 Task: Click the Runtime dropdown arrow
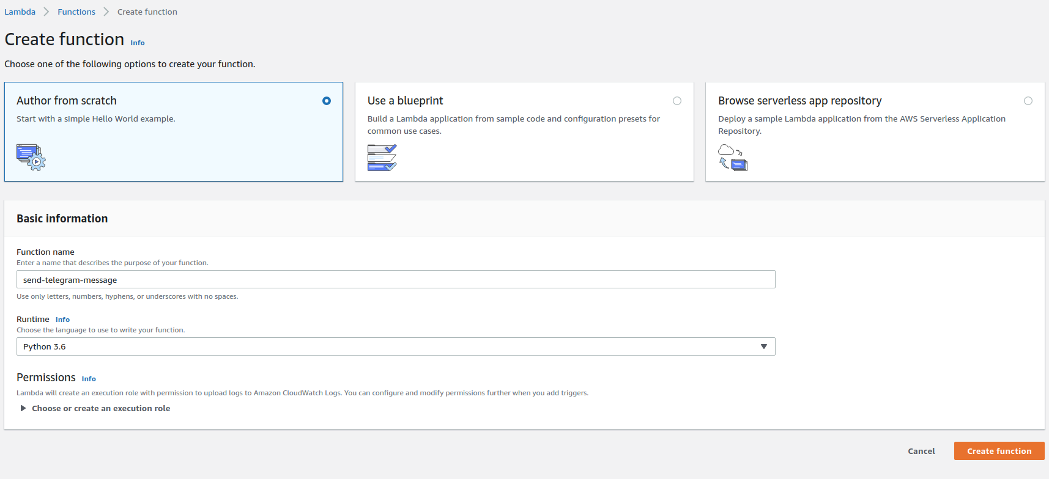pos(764,346)
